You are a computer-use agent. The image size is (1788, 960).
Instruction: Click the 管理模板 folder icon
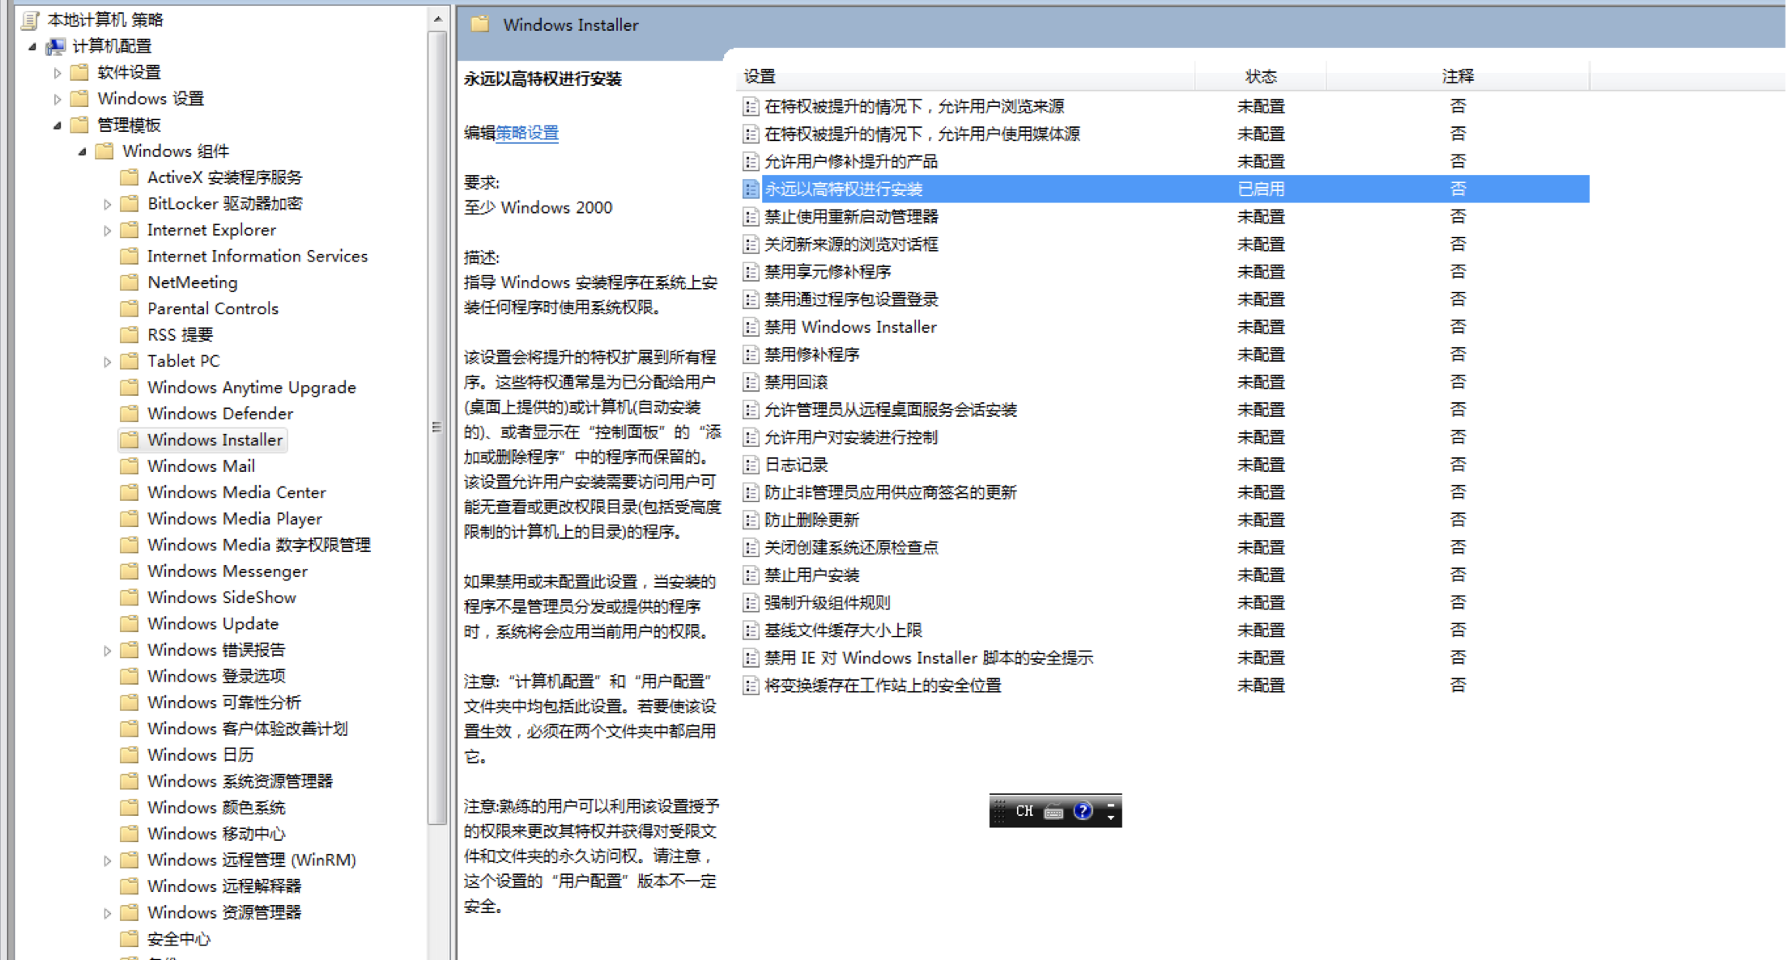79,125
